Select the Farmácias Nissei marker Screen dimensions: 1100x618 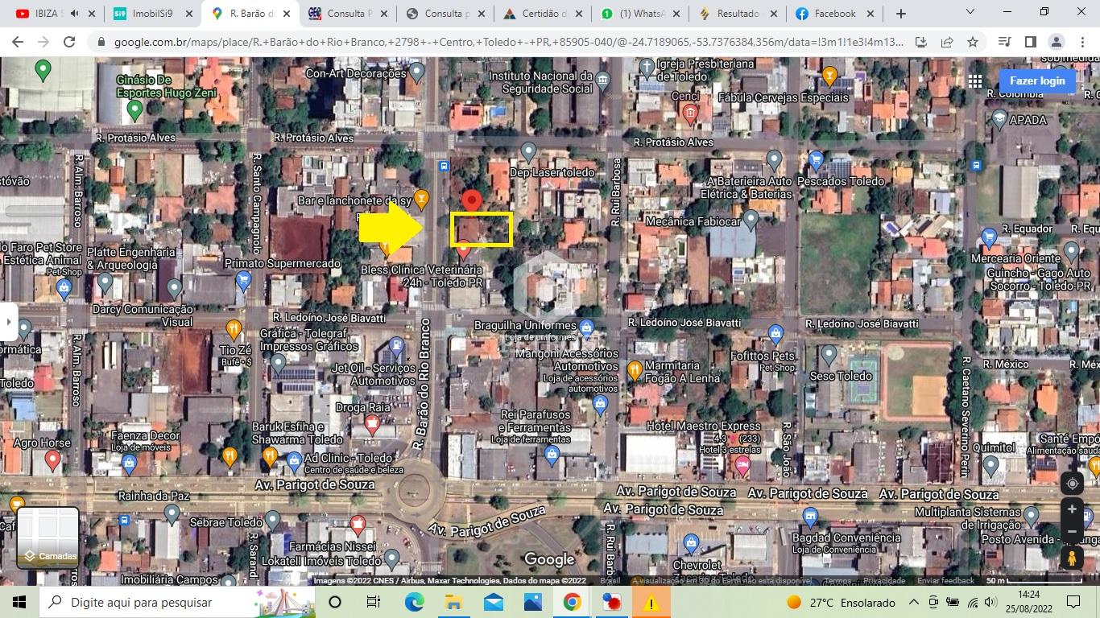(x=358, y=525)
